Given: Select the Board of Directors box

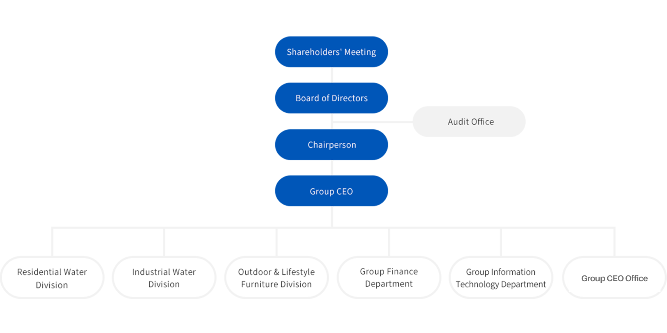Looking at the screenshot, I should pyautogui.click(x=331, y=98).
